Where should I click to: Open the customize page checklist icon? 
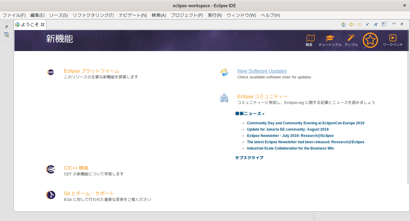384,24
